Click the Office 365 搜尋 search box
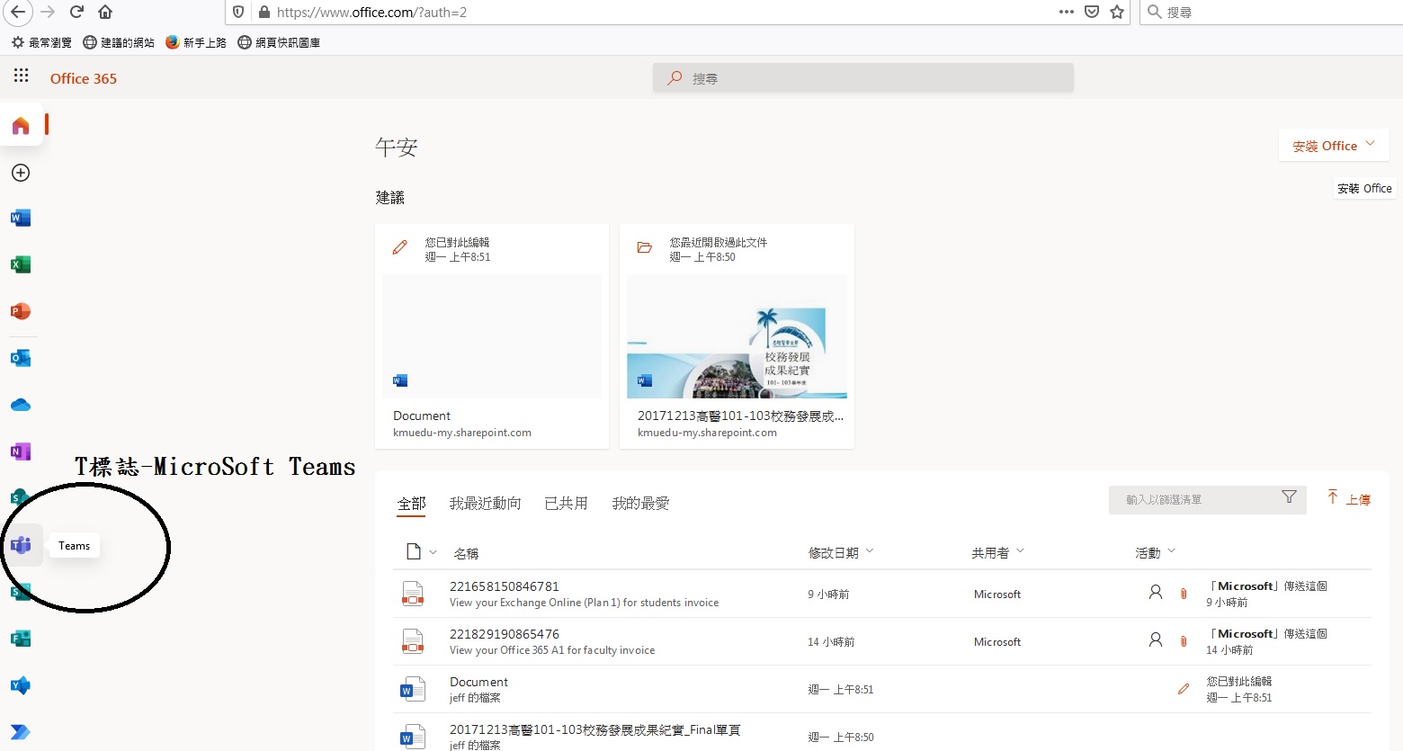 point(863,78)
